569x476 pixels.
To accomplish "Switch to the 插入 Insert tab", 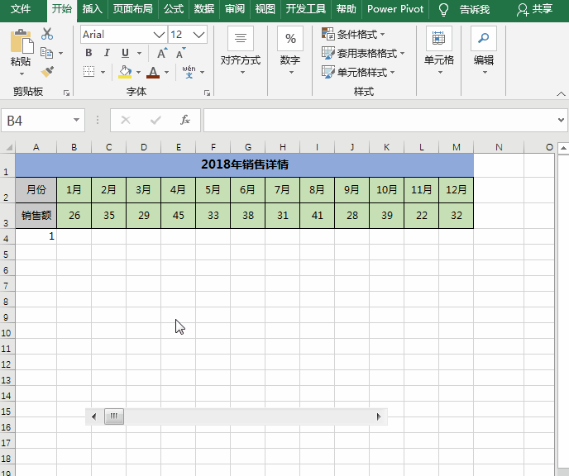I will (x=92, y=9).
